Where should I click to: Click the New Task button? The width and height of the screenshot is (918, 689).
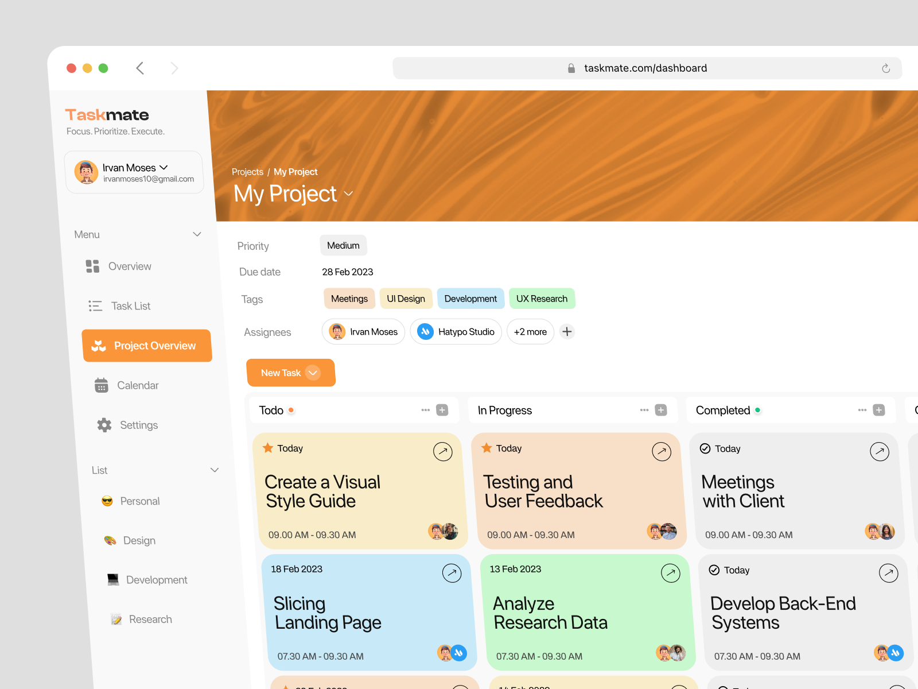tap(291, 373)
